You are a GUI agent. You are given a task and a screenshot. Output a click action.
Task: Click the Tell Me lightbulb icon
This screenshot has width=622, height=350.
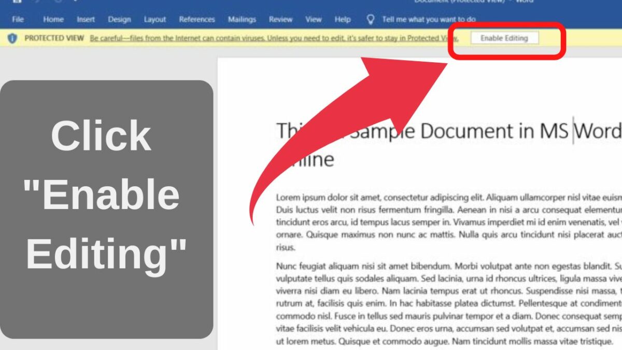[370, 19]
